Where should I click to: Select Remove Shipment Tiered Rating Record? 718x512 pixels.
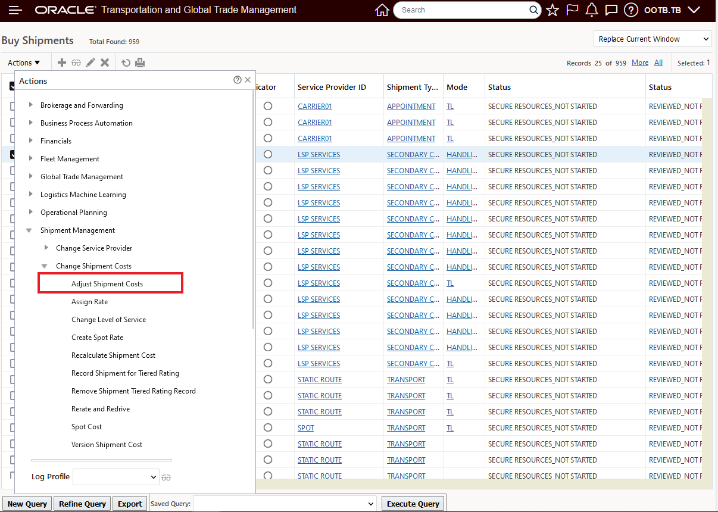(x=133, y=391)
